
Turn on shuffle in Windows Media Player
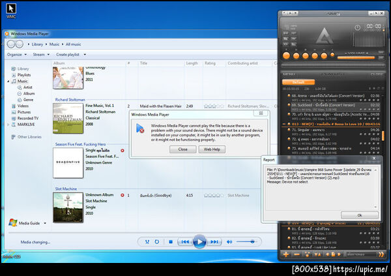point(147,242)
